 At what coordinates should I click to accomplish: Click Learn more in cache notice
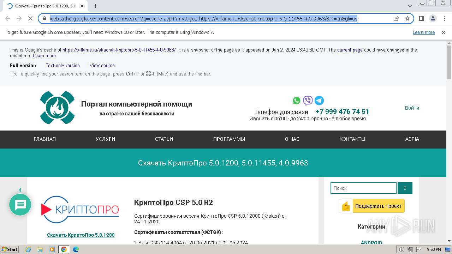point(44,56)
